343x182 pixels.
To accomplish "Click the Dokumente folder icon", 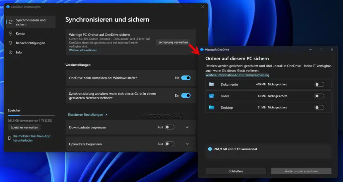I will (211, 84).
